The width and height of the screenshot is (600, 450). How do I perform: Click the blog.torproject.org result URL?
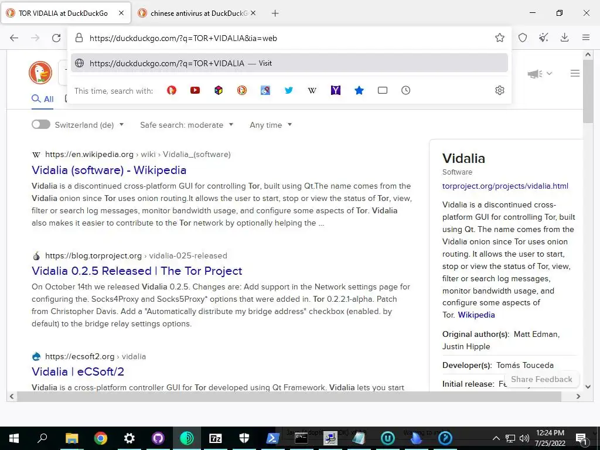click(136, 255)
